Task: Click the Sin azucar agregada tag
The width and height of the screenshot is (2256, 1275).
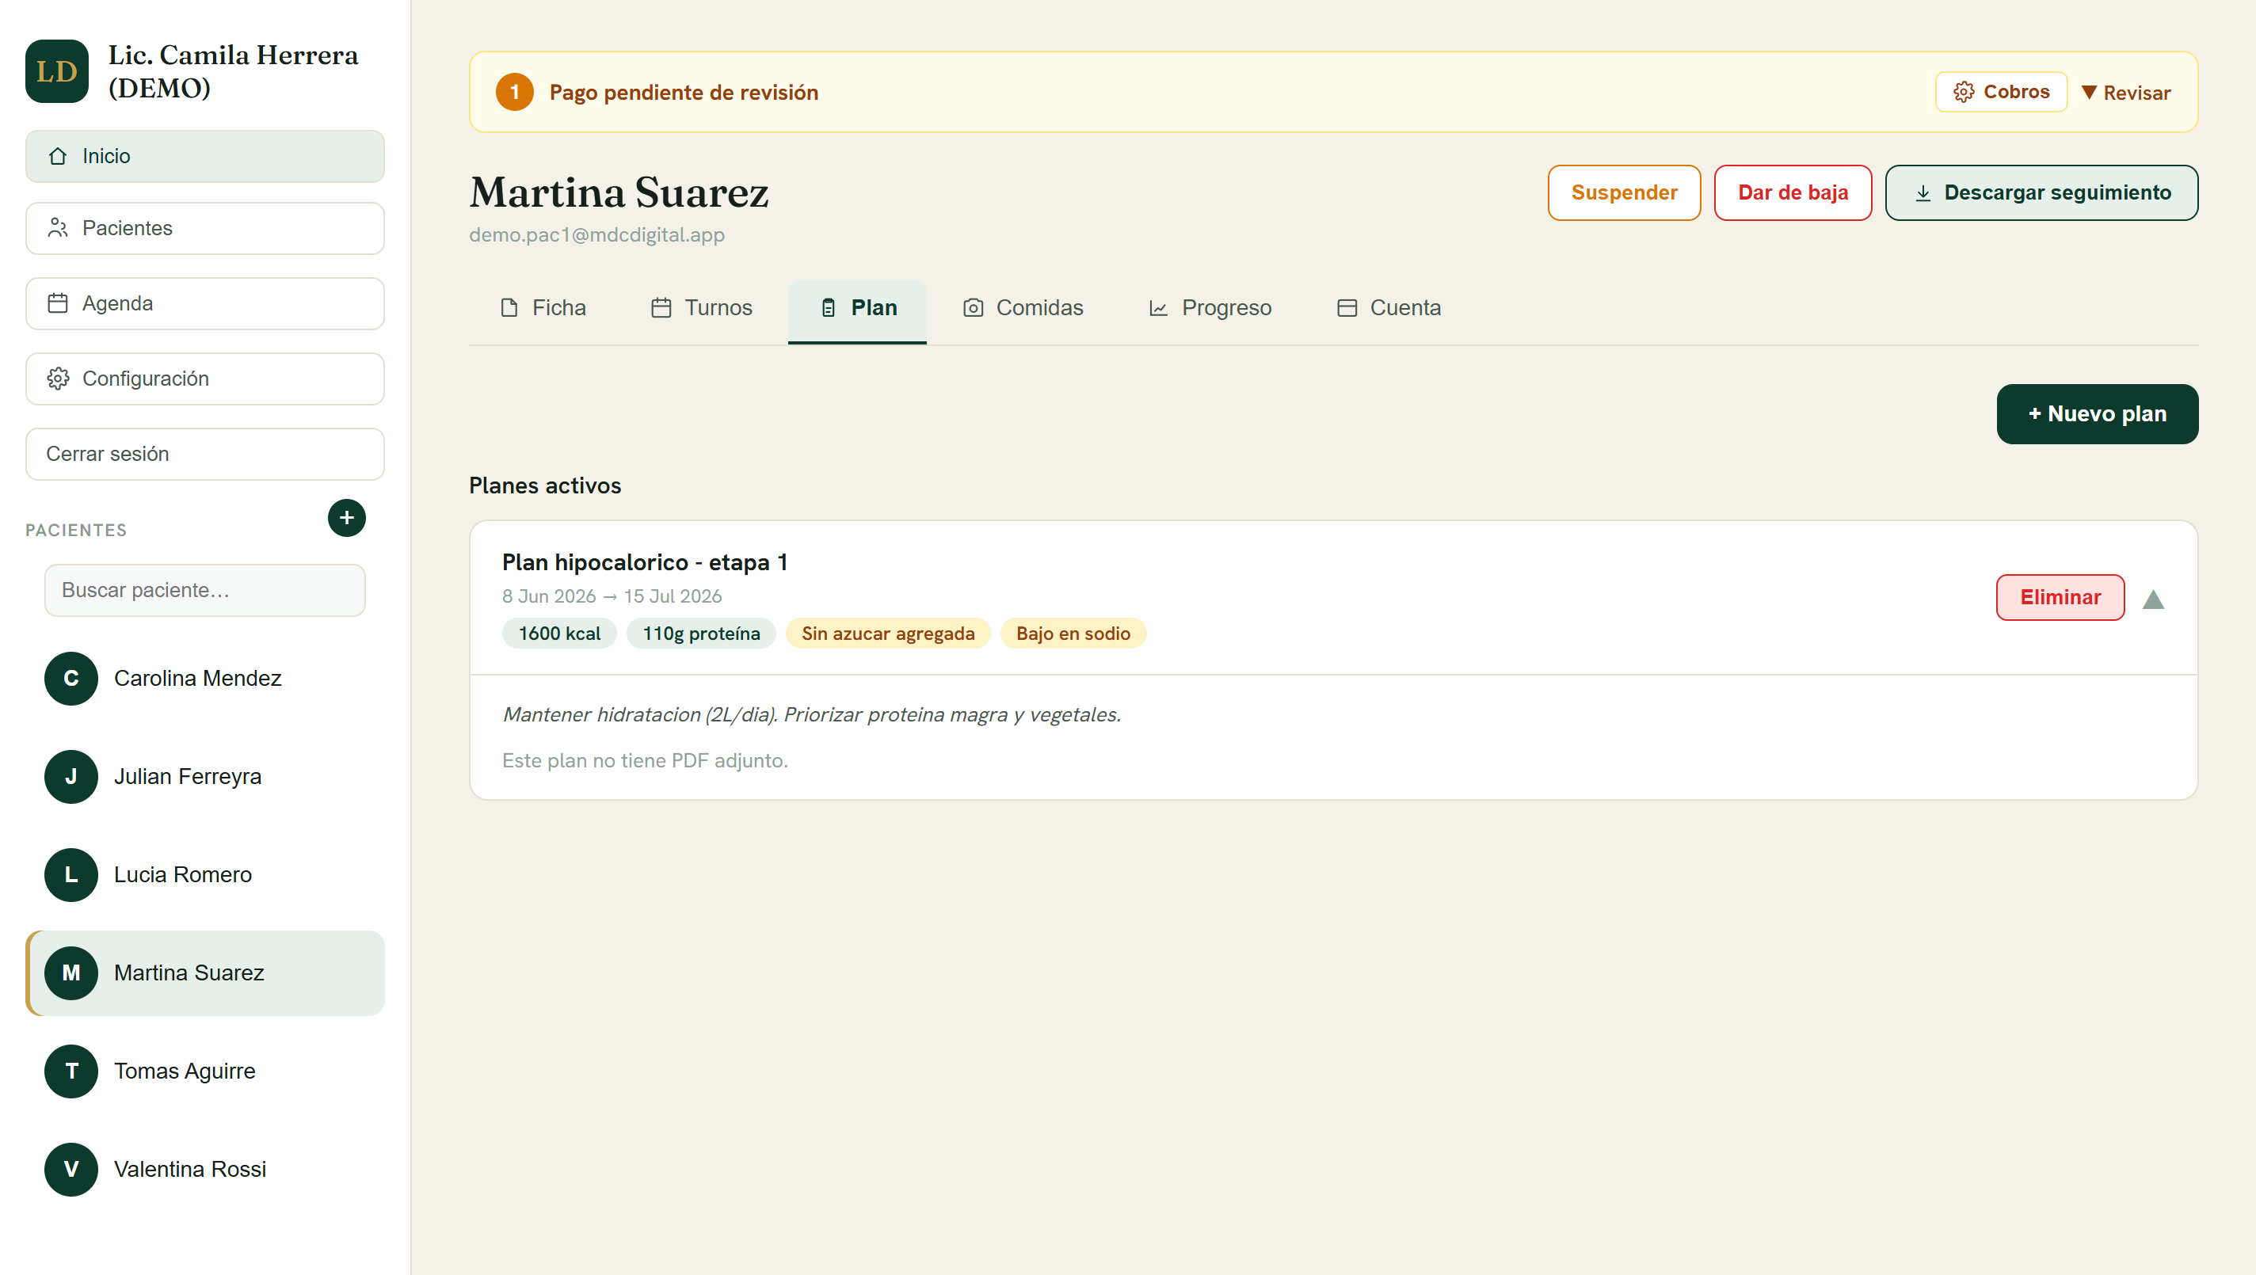Action: click(x=887, y=633)
